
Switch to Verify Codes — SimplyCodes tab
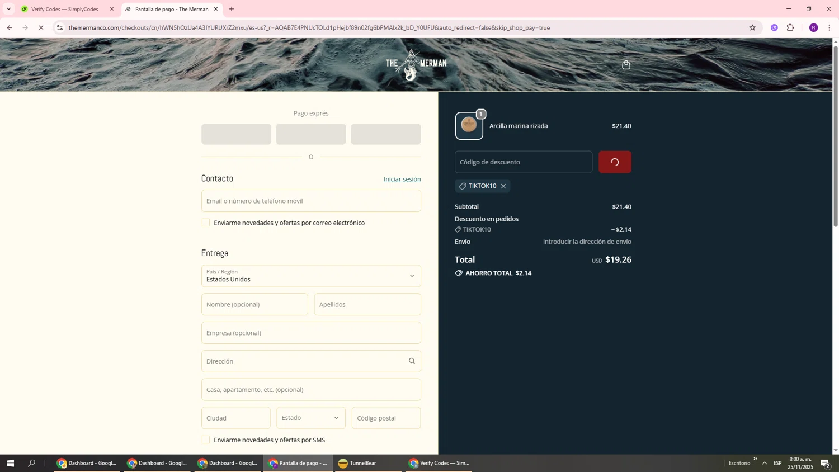point(65,9)
